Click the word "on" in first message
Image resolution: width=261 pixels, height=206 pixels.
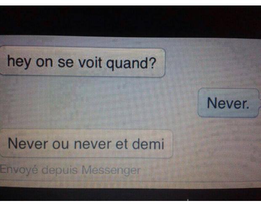(x=44, y=62)
